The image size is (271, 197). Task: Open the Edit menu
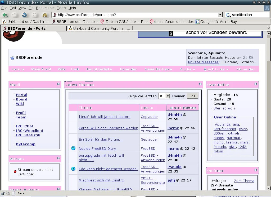click(x=13, y=8)
